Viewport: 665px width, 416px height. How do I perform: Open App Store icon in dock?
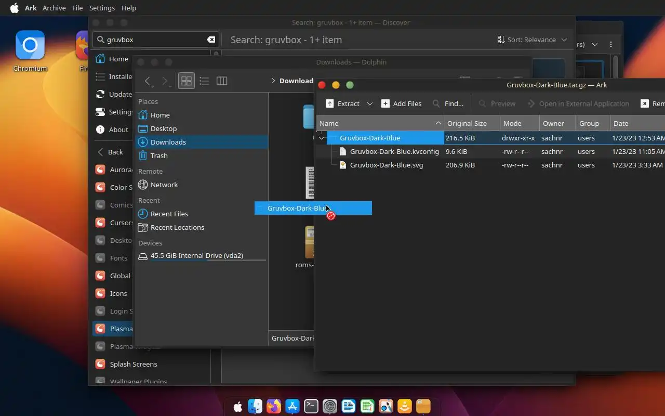pos(292,406)
